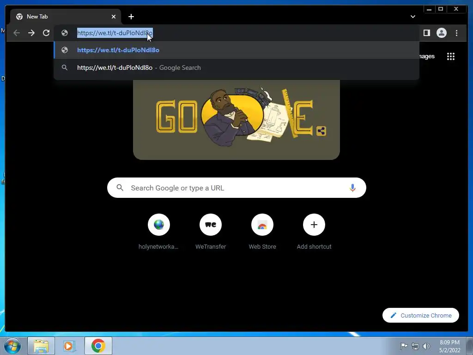This screenshot has width=473, height=355.
Task: Click the site info globe in address bar
Action: [x=65, y=33]
